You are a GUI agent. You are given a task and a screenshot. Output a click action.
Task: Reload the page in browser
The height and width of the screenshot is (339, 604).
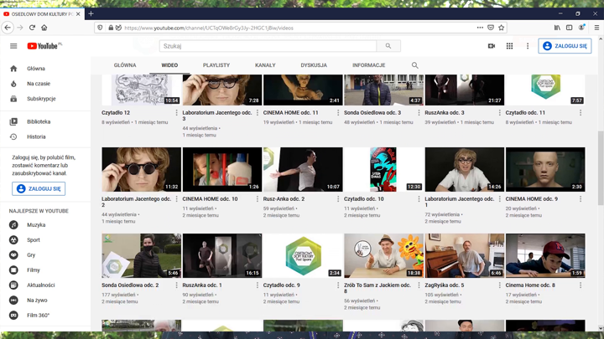(x=32, y=28)
